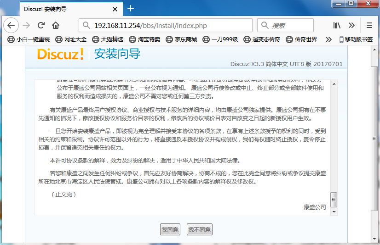Click the 安装向导 heading text
This screenshot has height=245, width=380.
[117, 54]
